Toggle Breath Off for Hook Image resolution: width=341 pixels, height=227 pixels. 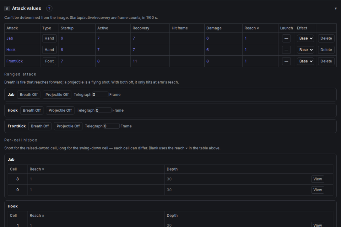(32, 110)
